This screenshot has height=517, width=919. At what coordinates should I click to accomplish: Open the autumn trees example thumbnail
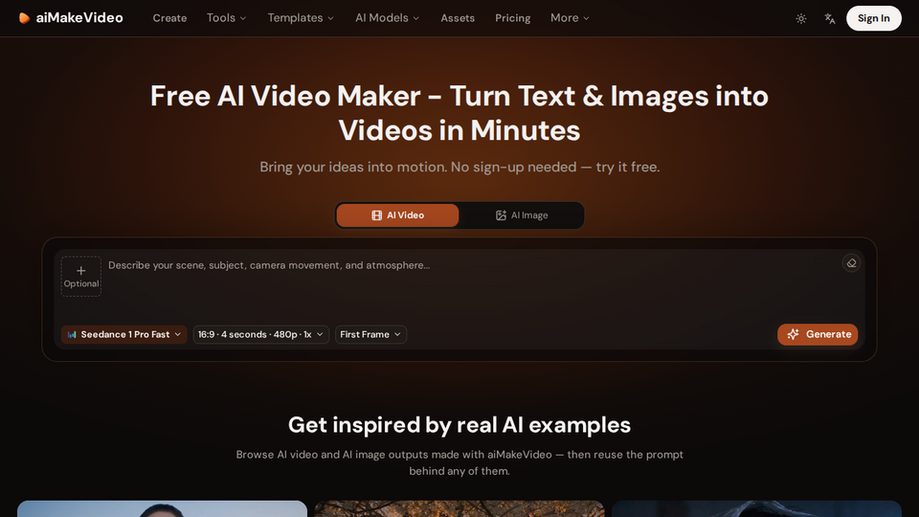coord(459,508)
